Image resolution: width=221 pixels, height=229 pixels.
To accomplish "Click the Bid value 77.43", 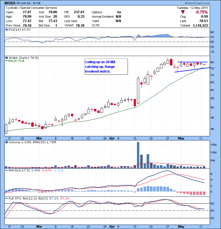I will click(53, 21).
